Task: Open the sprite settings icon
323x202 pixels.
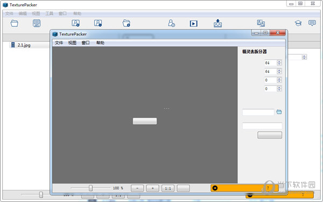Action: coord(171,23)
